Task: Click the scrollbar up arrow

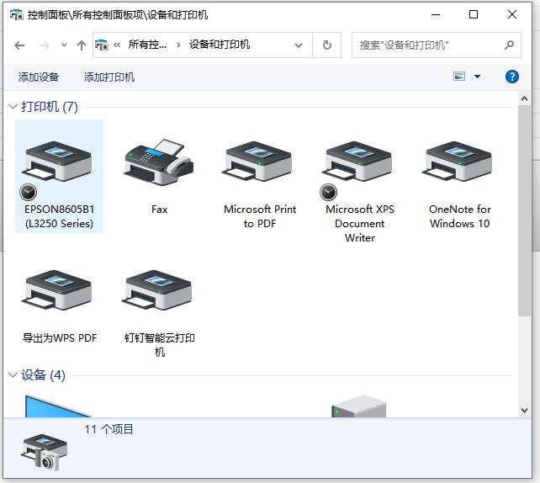Action: [524, 99]
